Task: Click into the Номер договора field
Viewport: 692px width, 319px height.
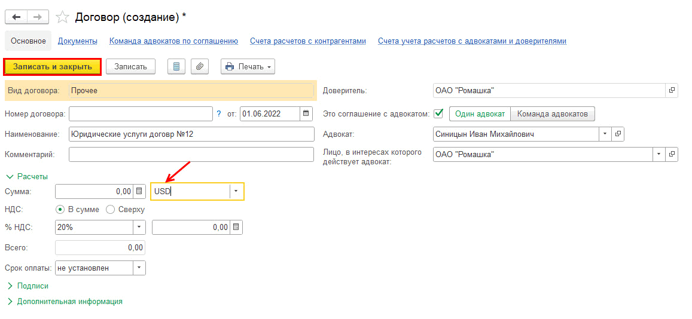Action: [141, 114]
